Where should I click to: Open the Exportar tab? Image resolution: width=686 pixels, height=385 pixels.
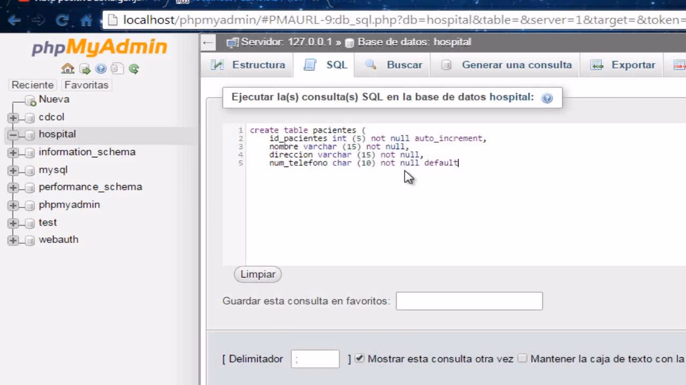623,65
